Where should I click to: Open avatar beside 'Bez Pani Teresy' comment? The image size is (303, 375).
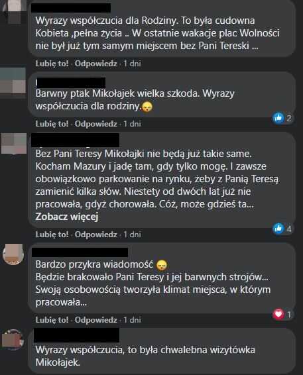point(14,143)
